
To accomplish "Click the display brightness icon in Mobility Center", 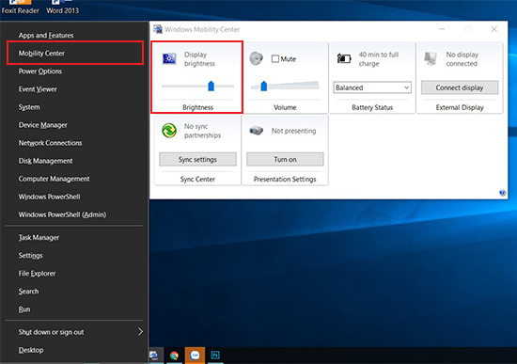I will pyautogui.click(x=169, y=58).
